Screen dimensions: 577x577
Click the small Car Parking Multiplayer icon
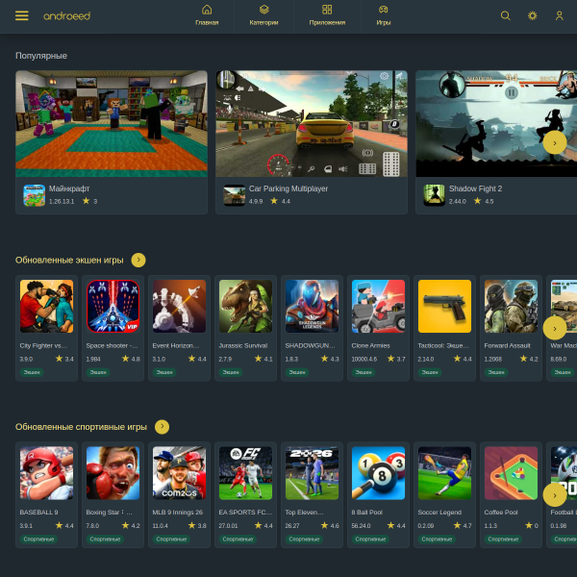tap(234, 195)
